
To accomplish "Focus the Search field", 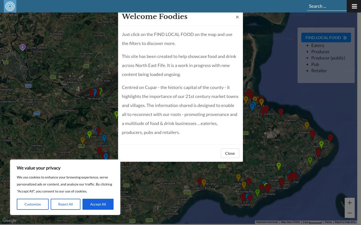I will pyautogui.click(x=327, y=6).
